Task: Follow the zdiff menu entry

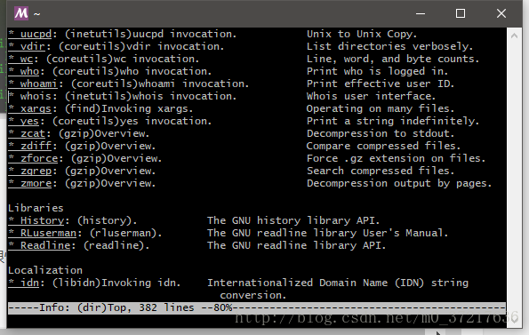Action: (x=30, y=147)
